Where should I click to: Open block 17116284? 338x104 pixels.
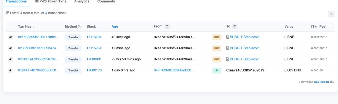point(94,37)
